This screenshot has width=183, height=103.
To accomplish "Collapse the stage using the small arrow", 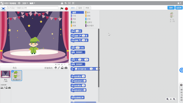I will click(x=69, y=64).
